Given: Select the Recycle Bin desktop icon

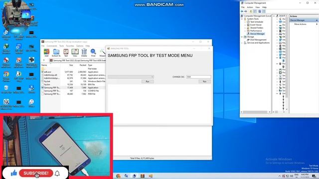Looking at the screenshot, I should click(6, 89).
